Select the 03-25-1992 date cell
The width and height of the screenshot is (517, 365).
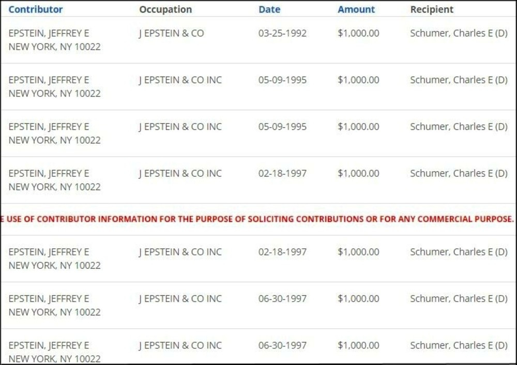point(282,33)
